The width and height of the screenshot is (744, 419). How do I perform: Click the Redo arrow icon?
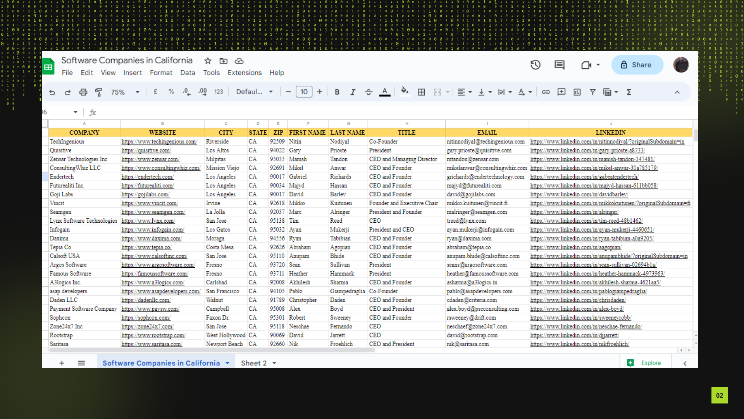[67, 92]
